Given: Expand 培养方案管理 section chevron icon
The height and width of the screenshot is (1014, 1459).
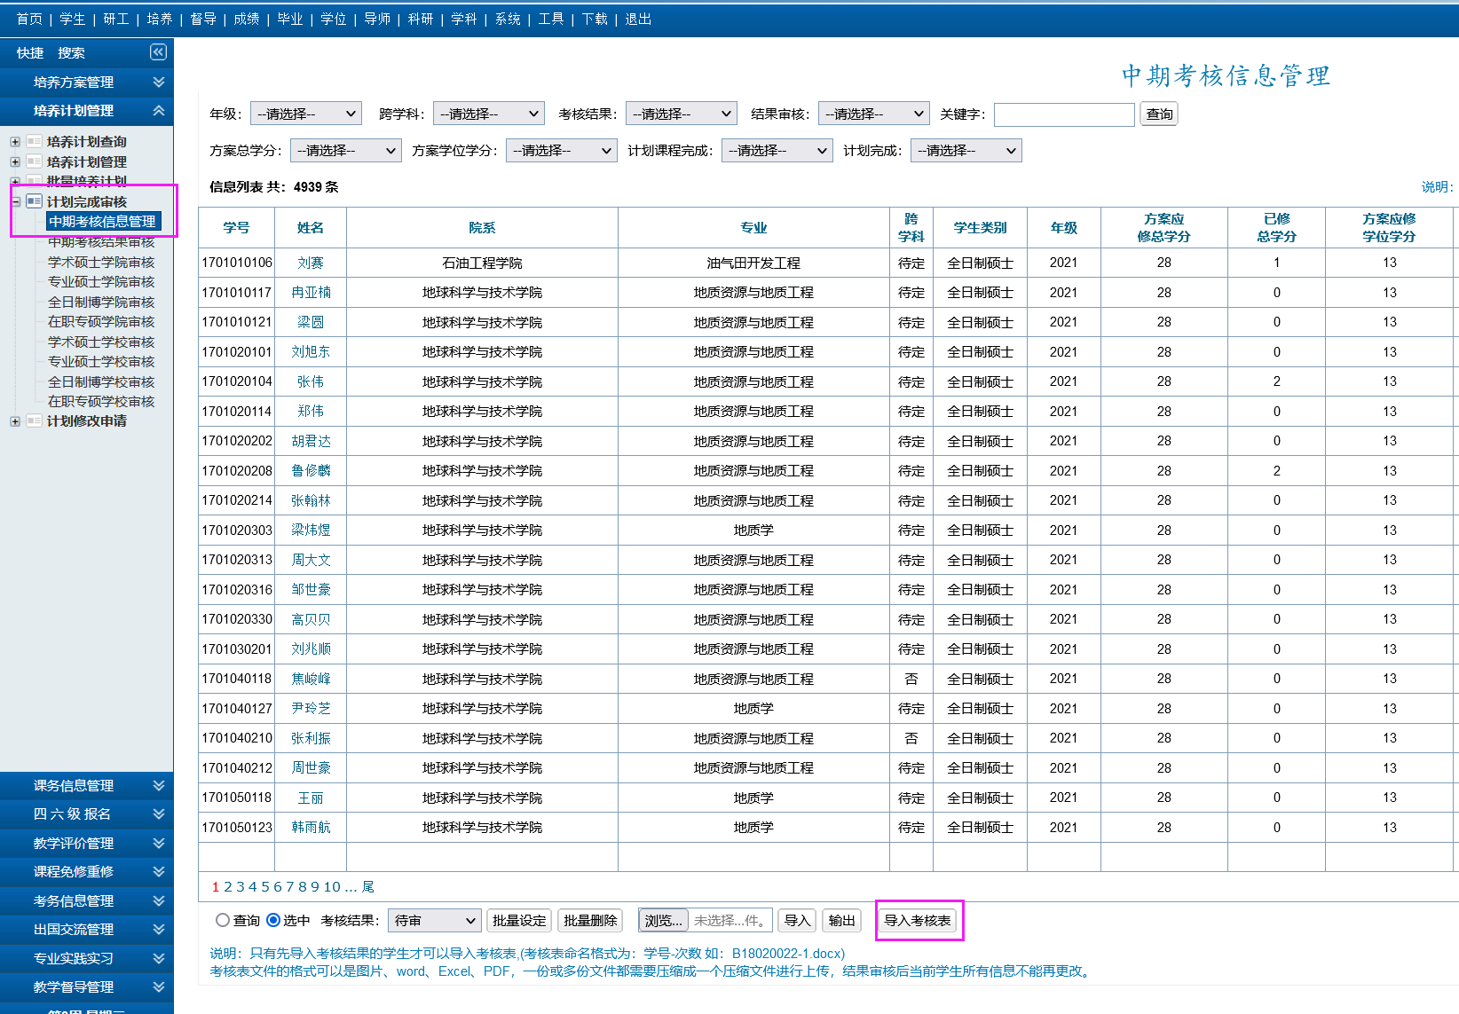Looking at the screenshot, I should (159, 82).
